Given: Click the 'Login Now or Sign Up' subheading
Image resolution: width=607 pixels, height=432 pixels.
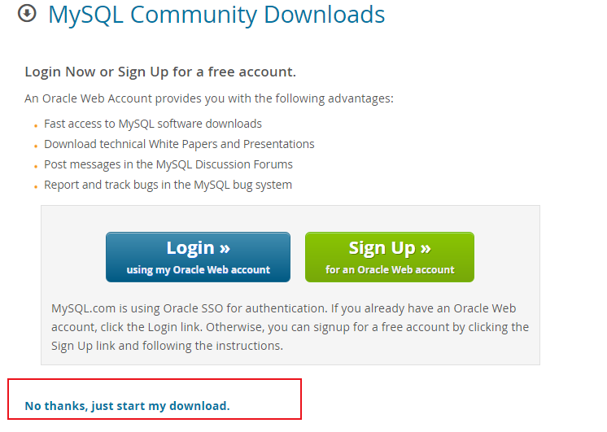Looking at the screenshot, I should coord(160,72).
